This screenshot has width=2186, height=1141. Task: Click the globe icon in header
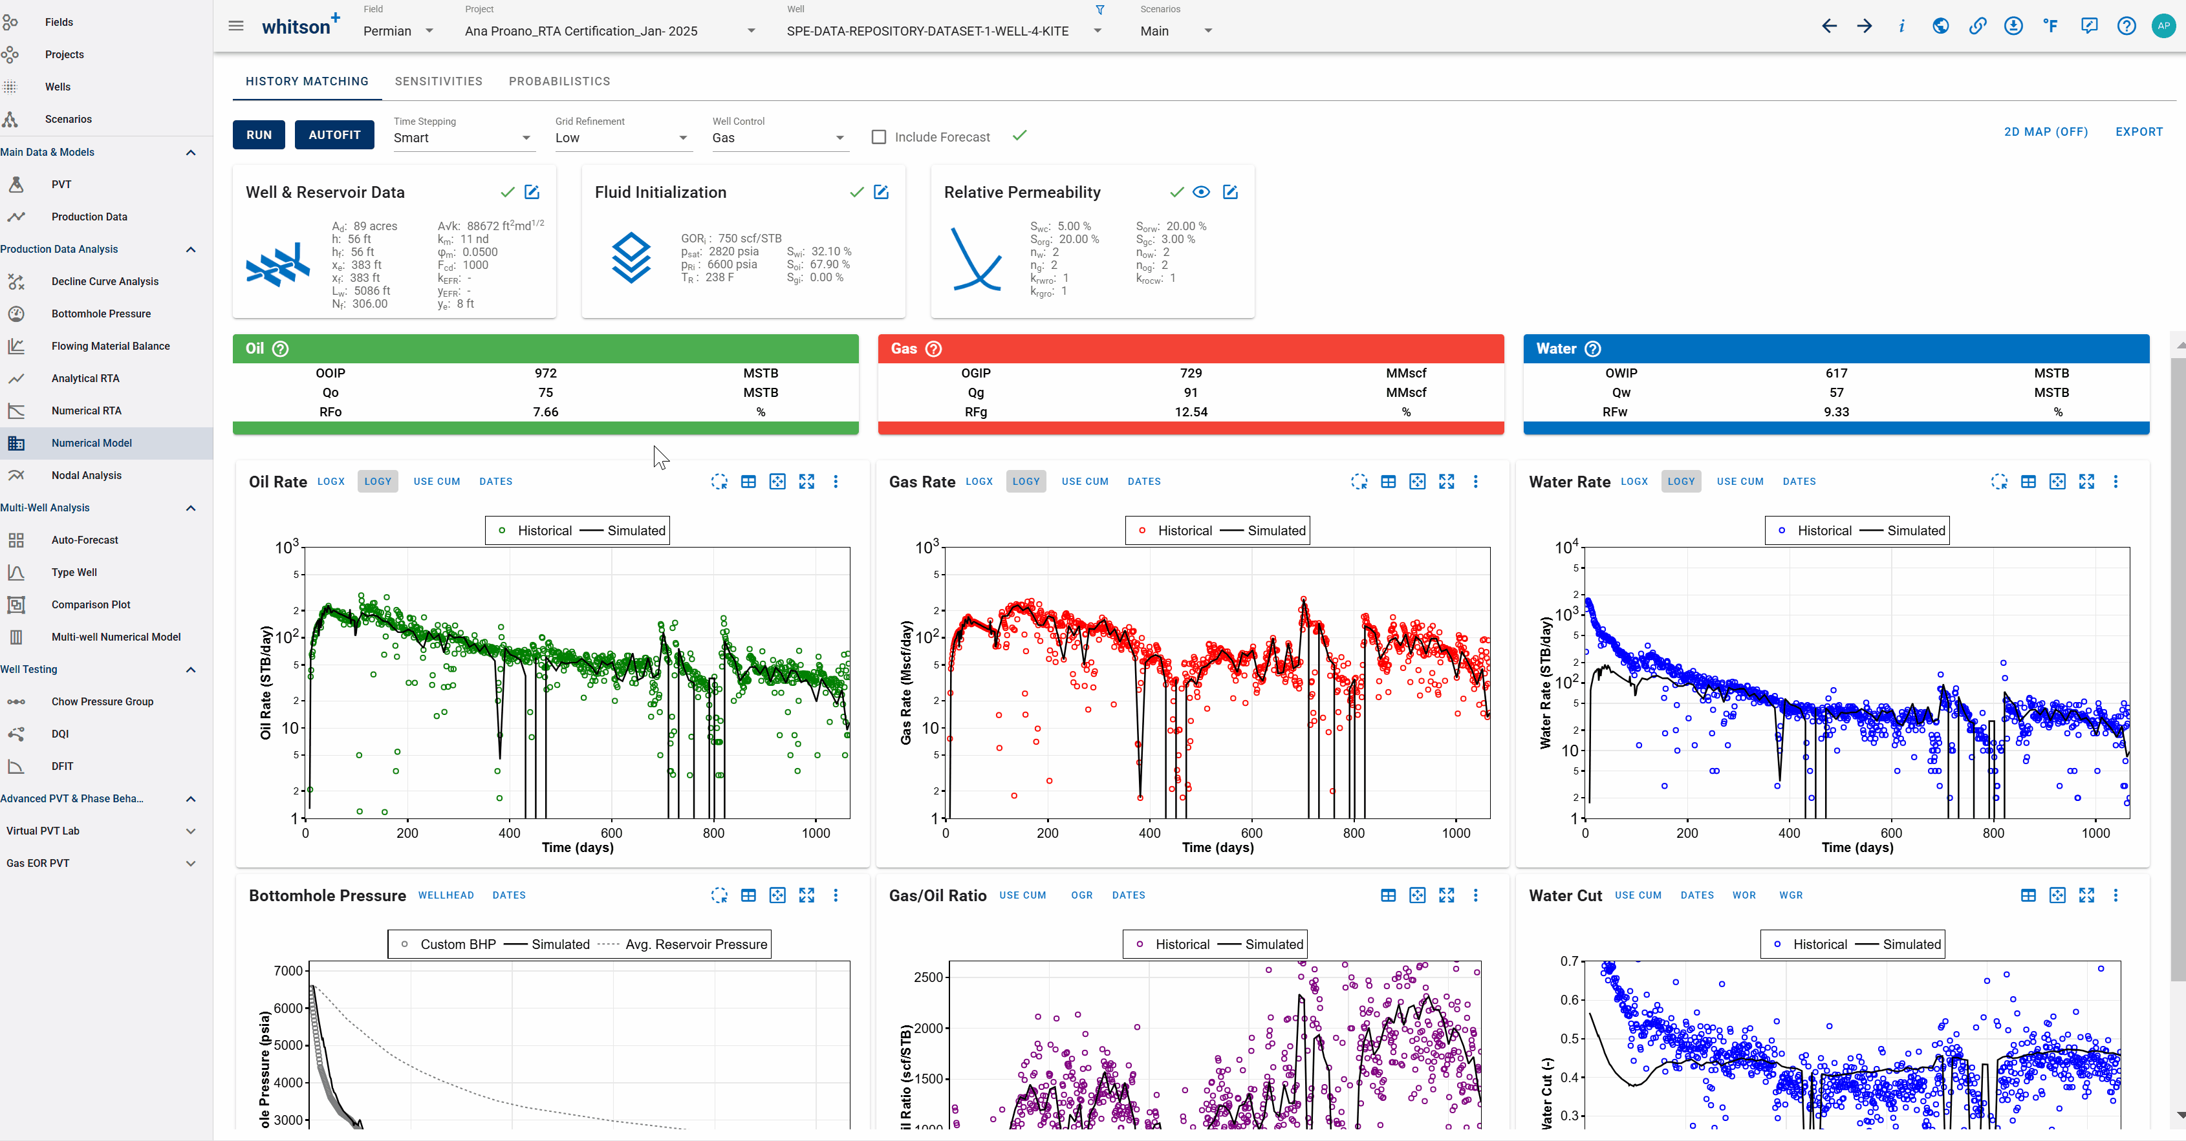1940,27
